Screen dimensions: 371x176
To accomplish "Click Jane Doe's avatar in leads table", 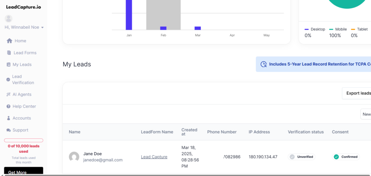I will pos(74,157).
